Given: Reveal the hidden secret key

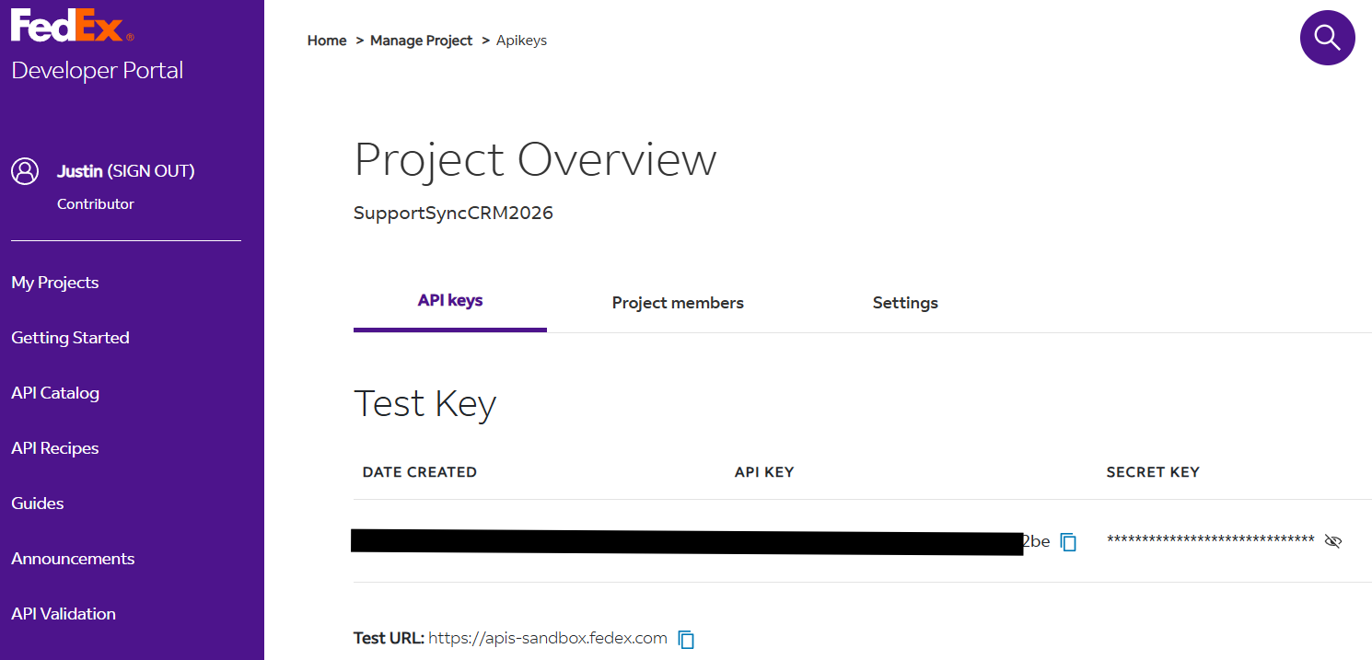Looking at the screenshot, I should click(x=1332, y=541).
